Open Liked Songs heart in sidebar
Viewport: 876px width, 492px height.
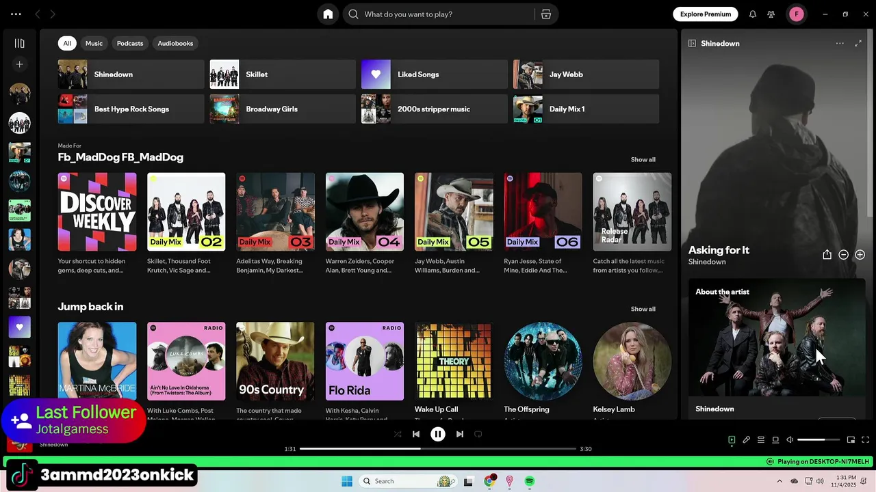(20, 327)
